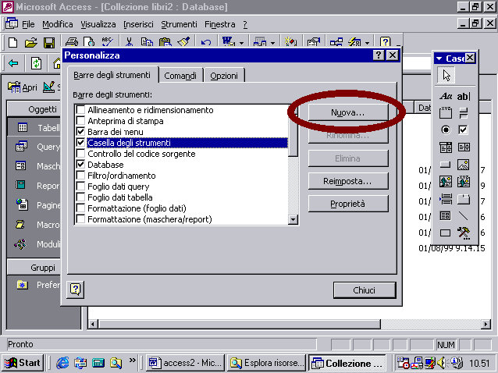Click the Save floppy disk icon

pos(49,42)
